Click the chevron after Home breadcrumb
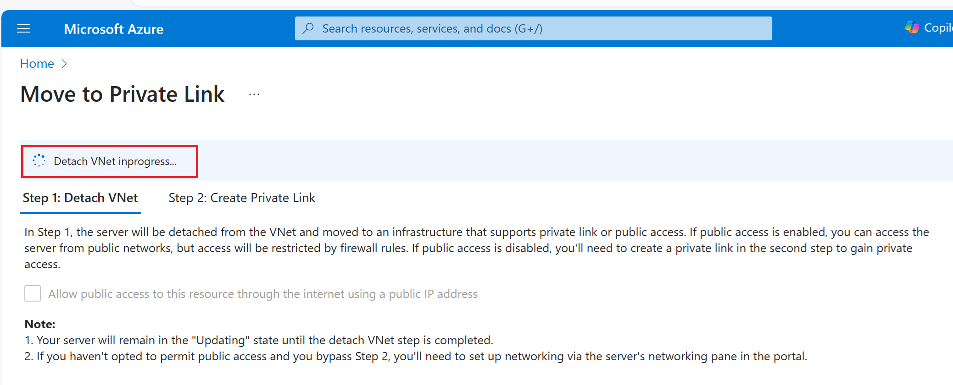Image resolution: width=953 pixels, height=385 pixels. click(x=64, y=64)
